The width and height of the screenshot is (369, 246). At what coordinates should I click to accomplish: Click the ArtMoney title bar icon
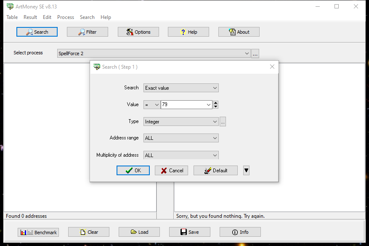coord(10,6)
